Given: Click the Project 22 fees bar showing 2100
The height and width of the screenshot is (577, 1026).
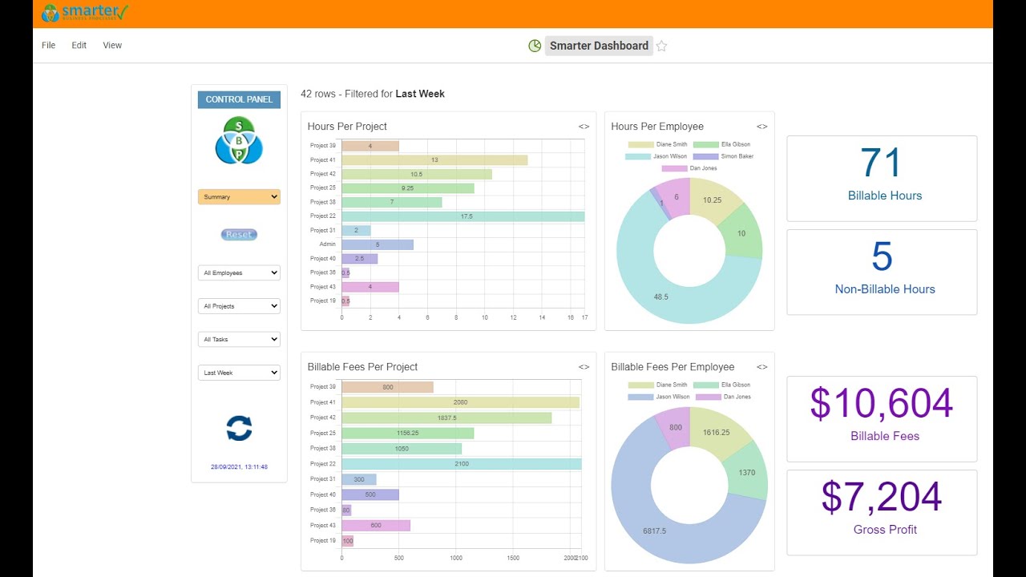Looking at the screenshot, I should coord(462,464).
